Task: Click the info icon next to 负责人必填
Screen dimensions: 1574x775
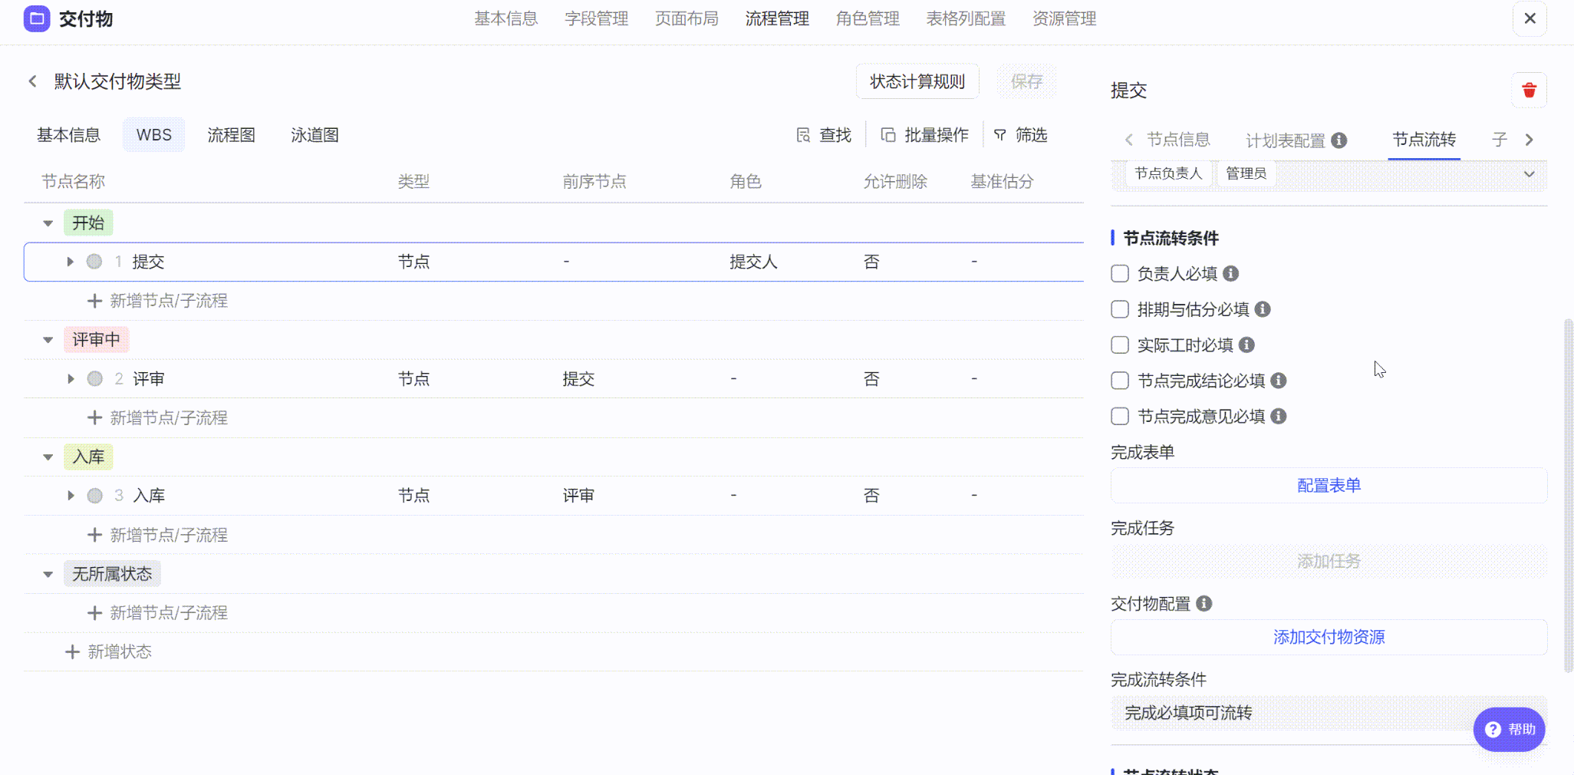Action: 1231,274
